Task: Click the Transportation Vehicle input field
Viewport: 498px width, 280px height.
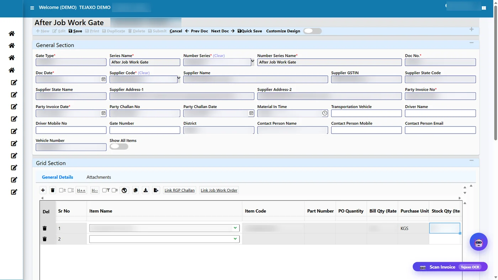Action: click(x=366, y=113)
